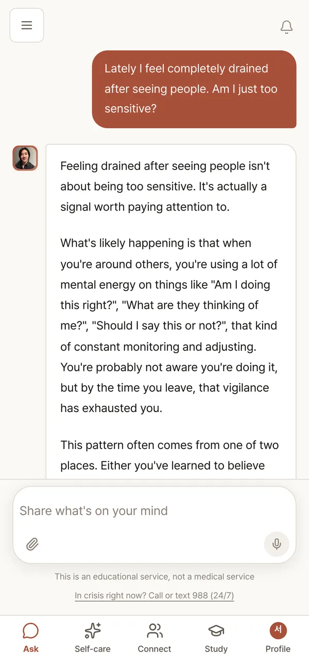Tap the Ask chat bubble icon
This screenshot has width=309, height=670.
[31, 630]
